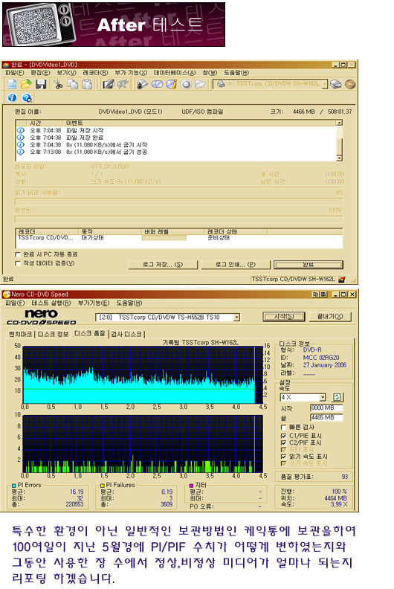The width and height of the screenshot is (394, 589).
Task: Open 데이터베이스(A) menu
Action: click(x=175, y=72)
